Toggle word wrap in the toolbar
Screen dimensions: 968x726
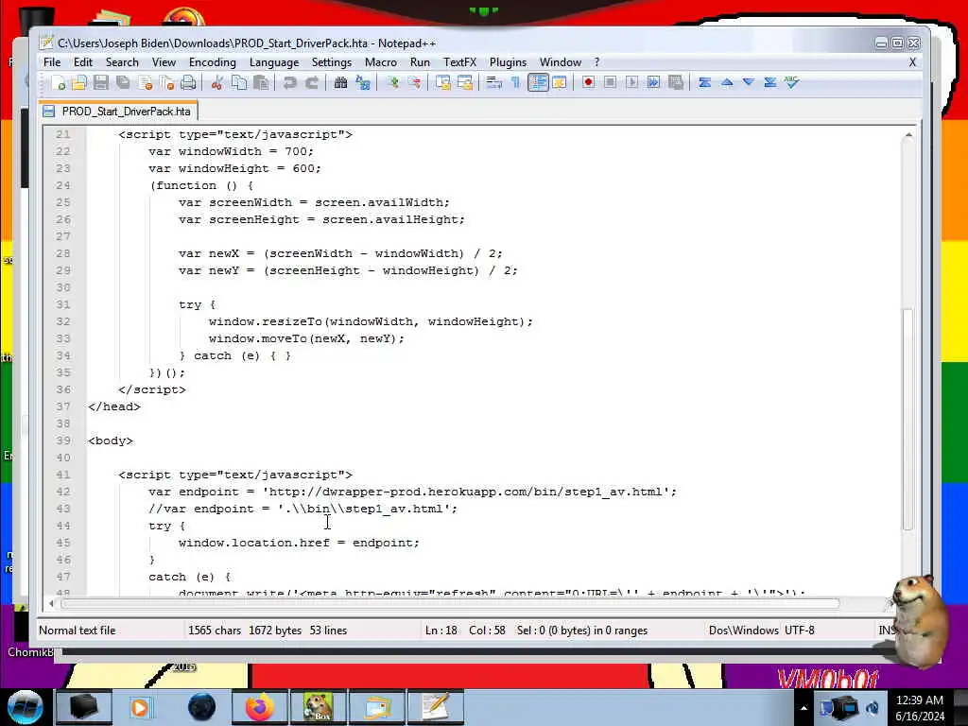[x=493, y=83]
